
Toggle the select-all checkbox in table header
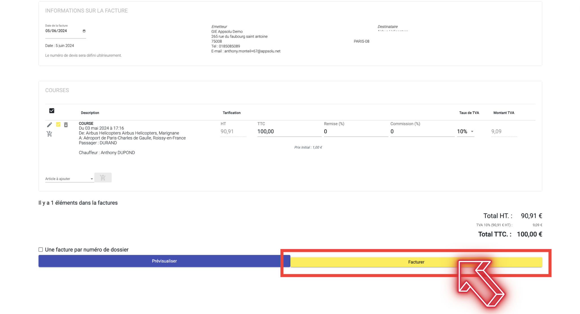52,111
